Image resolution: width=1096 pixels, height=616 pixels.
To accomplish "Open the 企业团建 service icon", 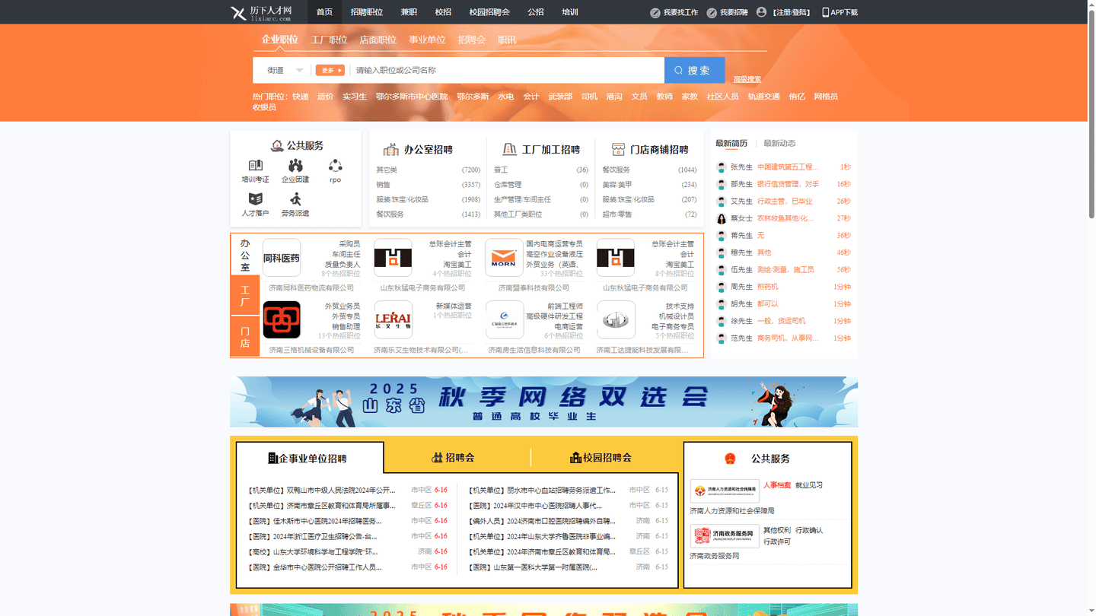I will click(295, 166).
